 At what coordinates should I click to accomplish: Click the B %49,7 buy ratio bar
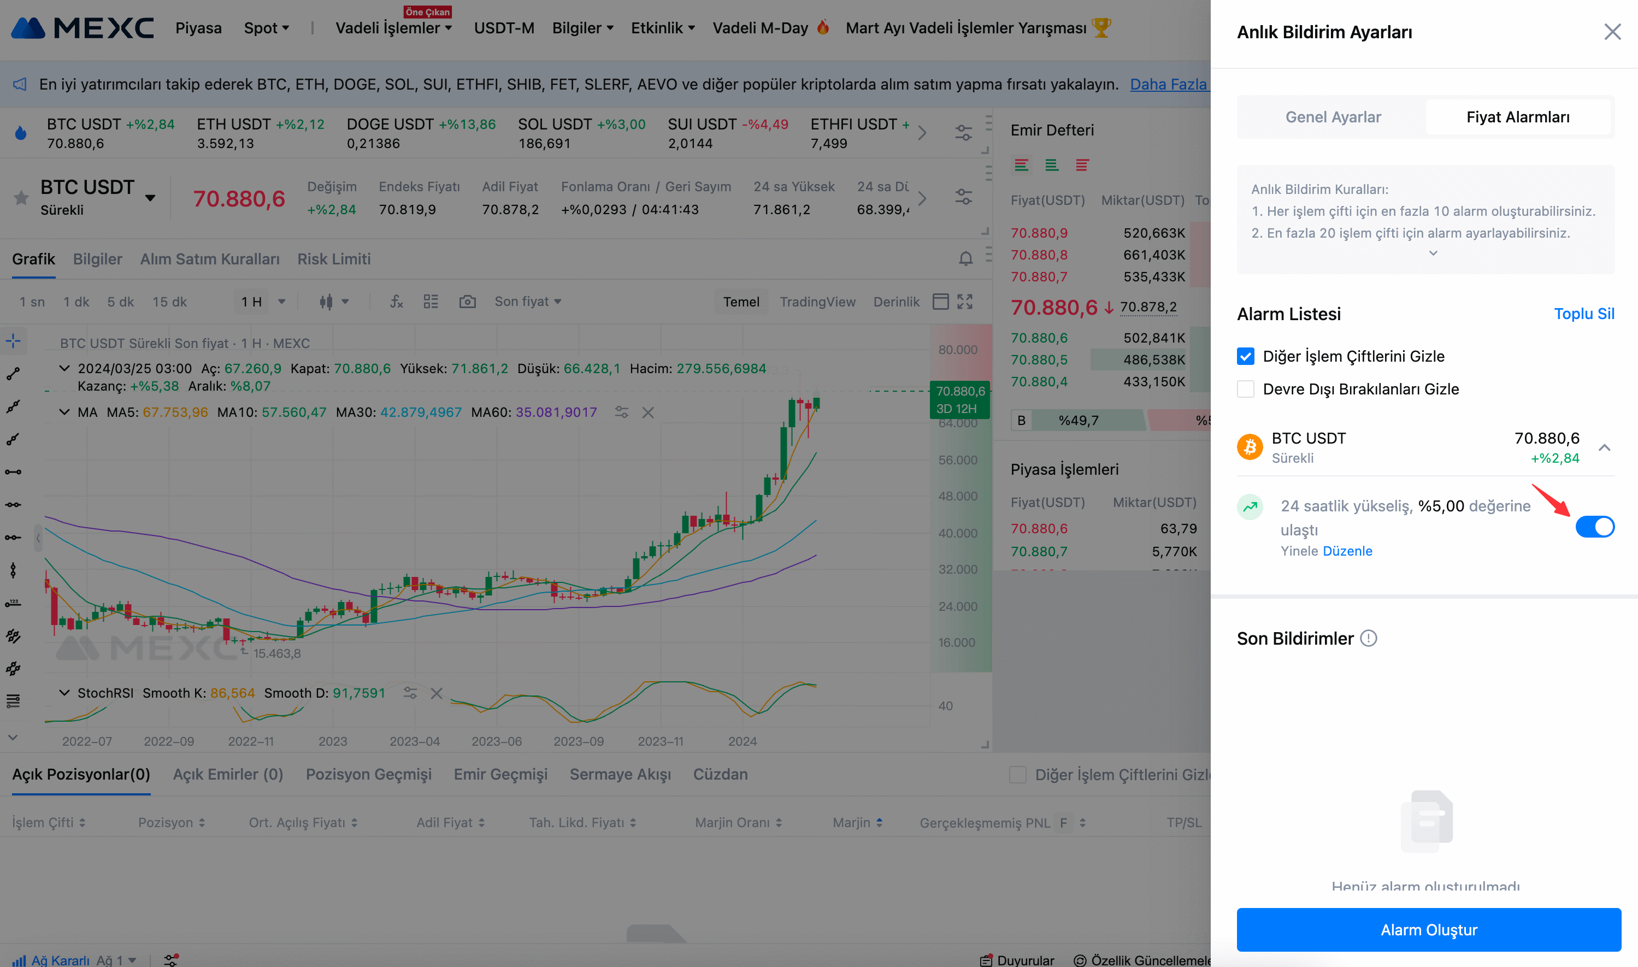1079,421
